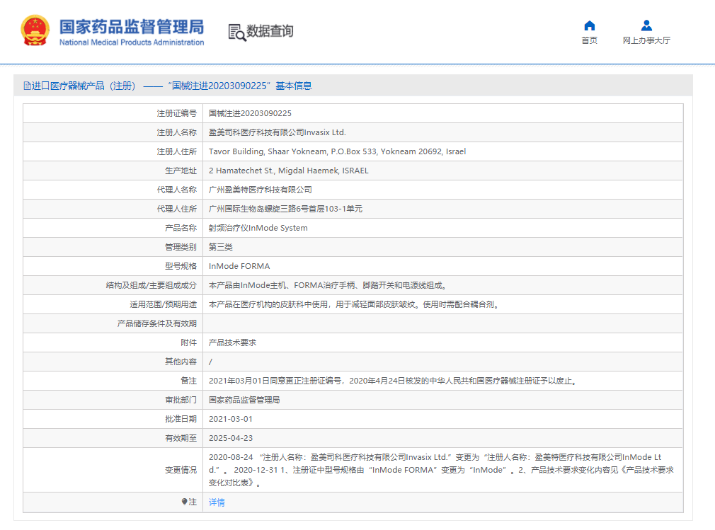Click the Tavor Building address value

click(x=338, y=151)
